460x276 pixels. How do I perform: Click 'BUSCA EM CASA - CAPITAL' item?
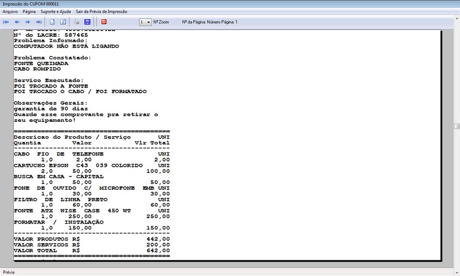59,177
